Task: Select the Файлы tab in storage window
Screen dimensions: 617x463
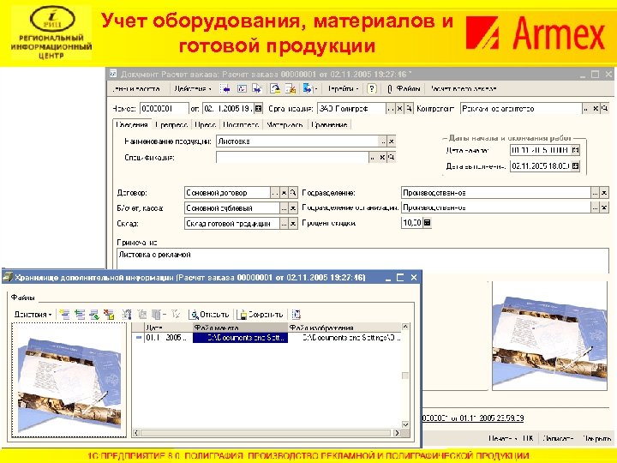Action: coord(23,298)
